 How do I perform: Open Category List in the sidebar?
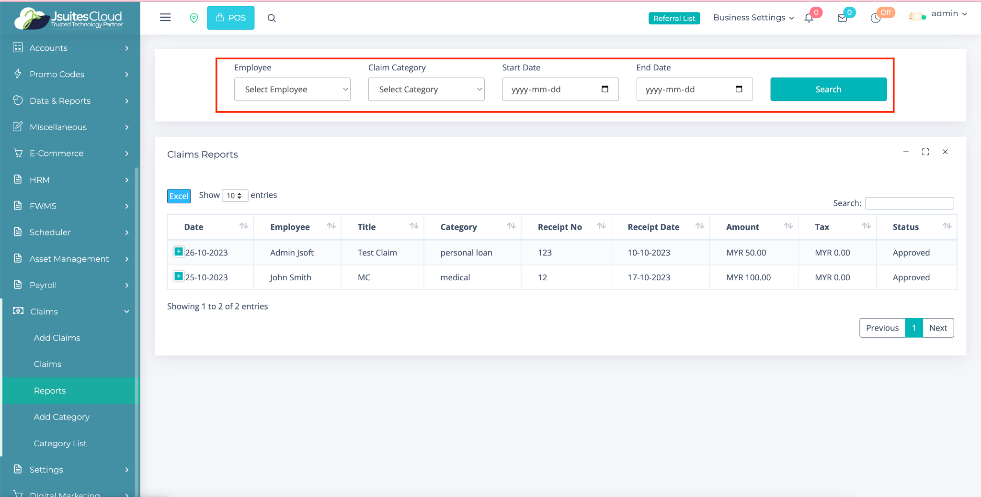pyautogui.click(x=60, y=443)
